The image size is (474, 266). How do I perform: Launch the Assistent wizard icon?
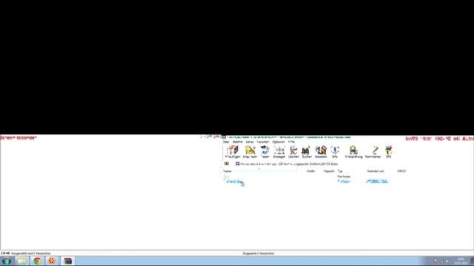click(x=321, y=151)
